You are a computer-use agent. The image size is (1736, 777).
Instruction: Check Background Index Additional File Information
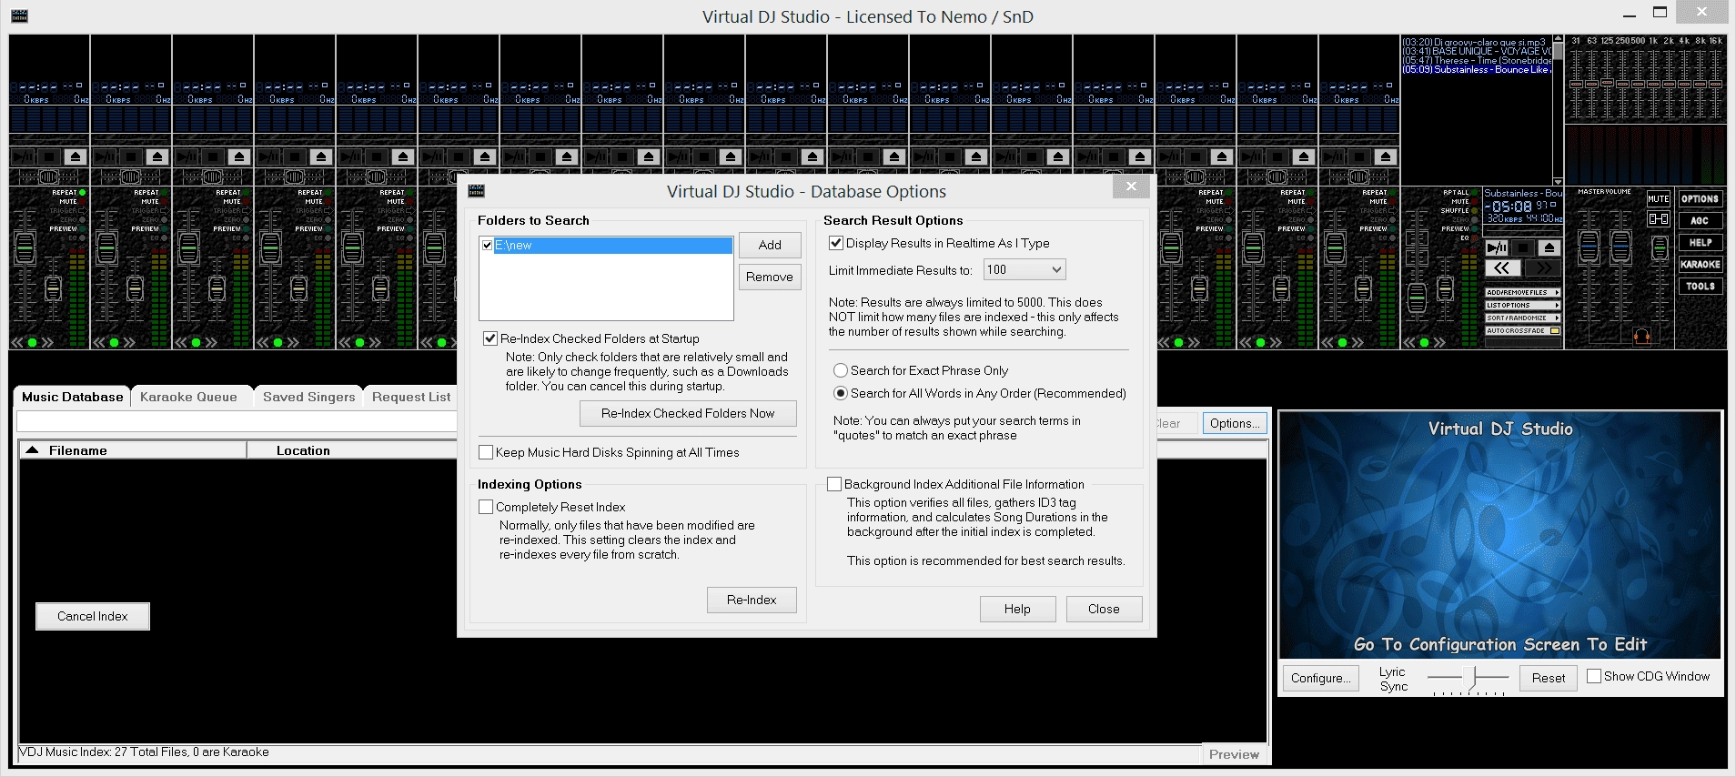(x=834, y=484)
